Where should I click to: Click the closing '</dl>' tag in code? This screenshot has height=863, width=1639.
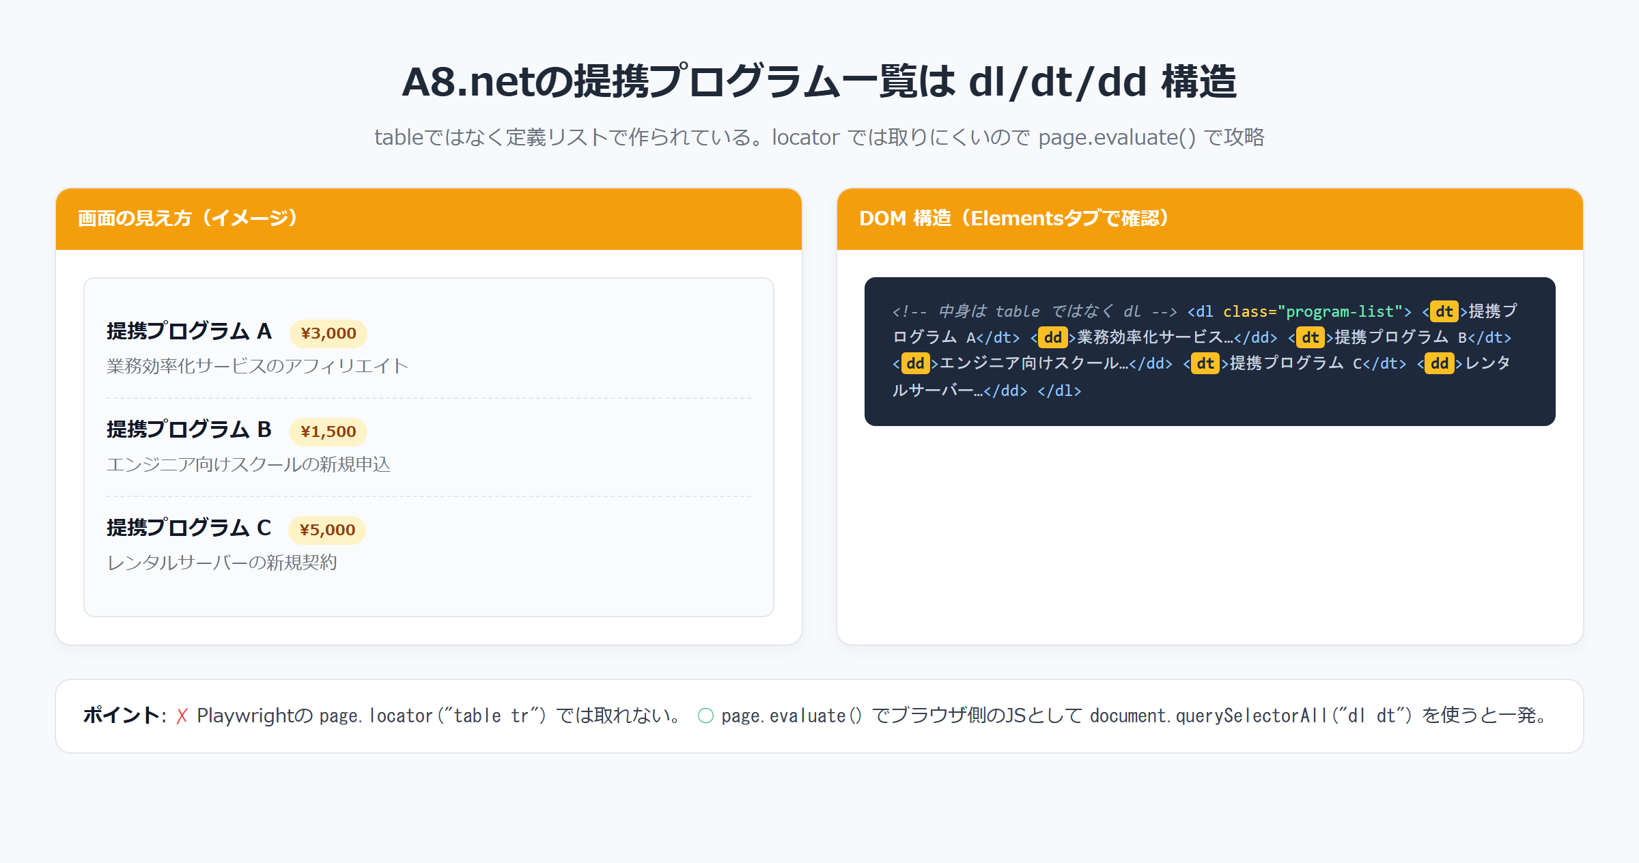pos(1059,391)
